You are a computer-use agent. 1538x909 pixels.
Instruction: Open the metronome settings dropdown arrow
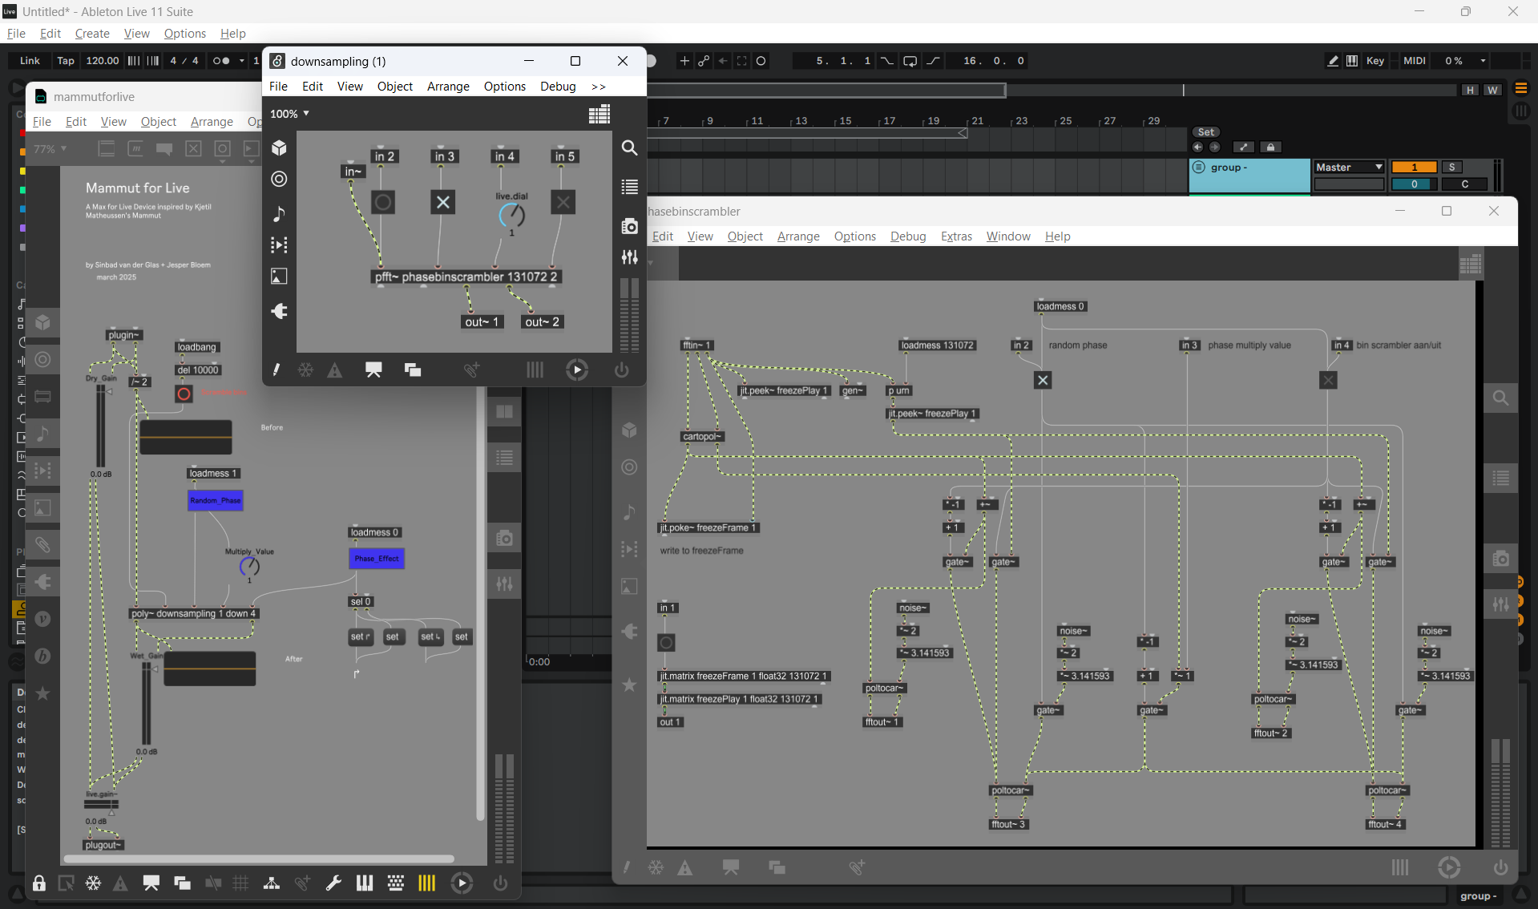[x=242, y=61]
